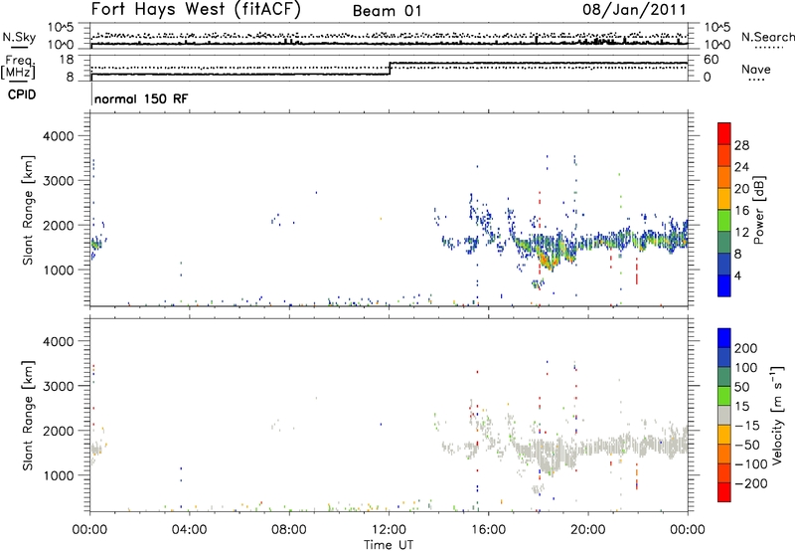Click 'Slant Range [km]' label of Velocity panel
Viewport: 795px width, 551px height.
point(28,416)
